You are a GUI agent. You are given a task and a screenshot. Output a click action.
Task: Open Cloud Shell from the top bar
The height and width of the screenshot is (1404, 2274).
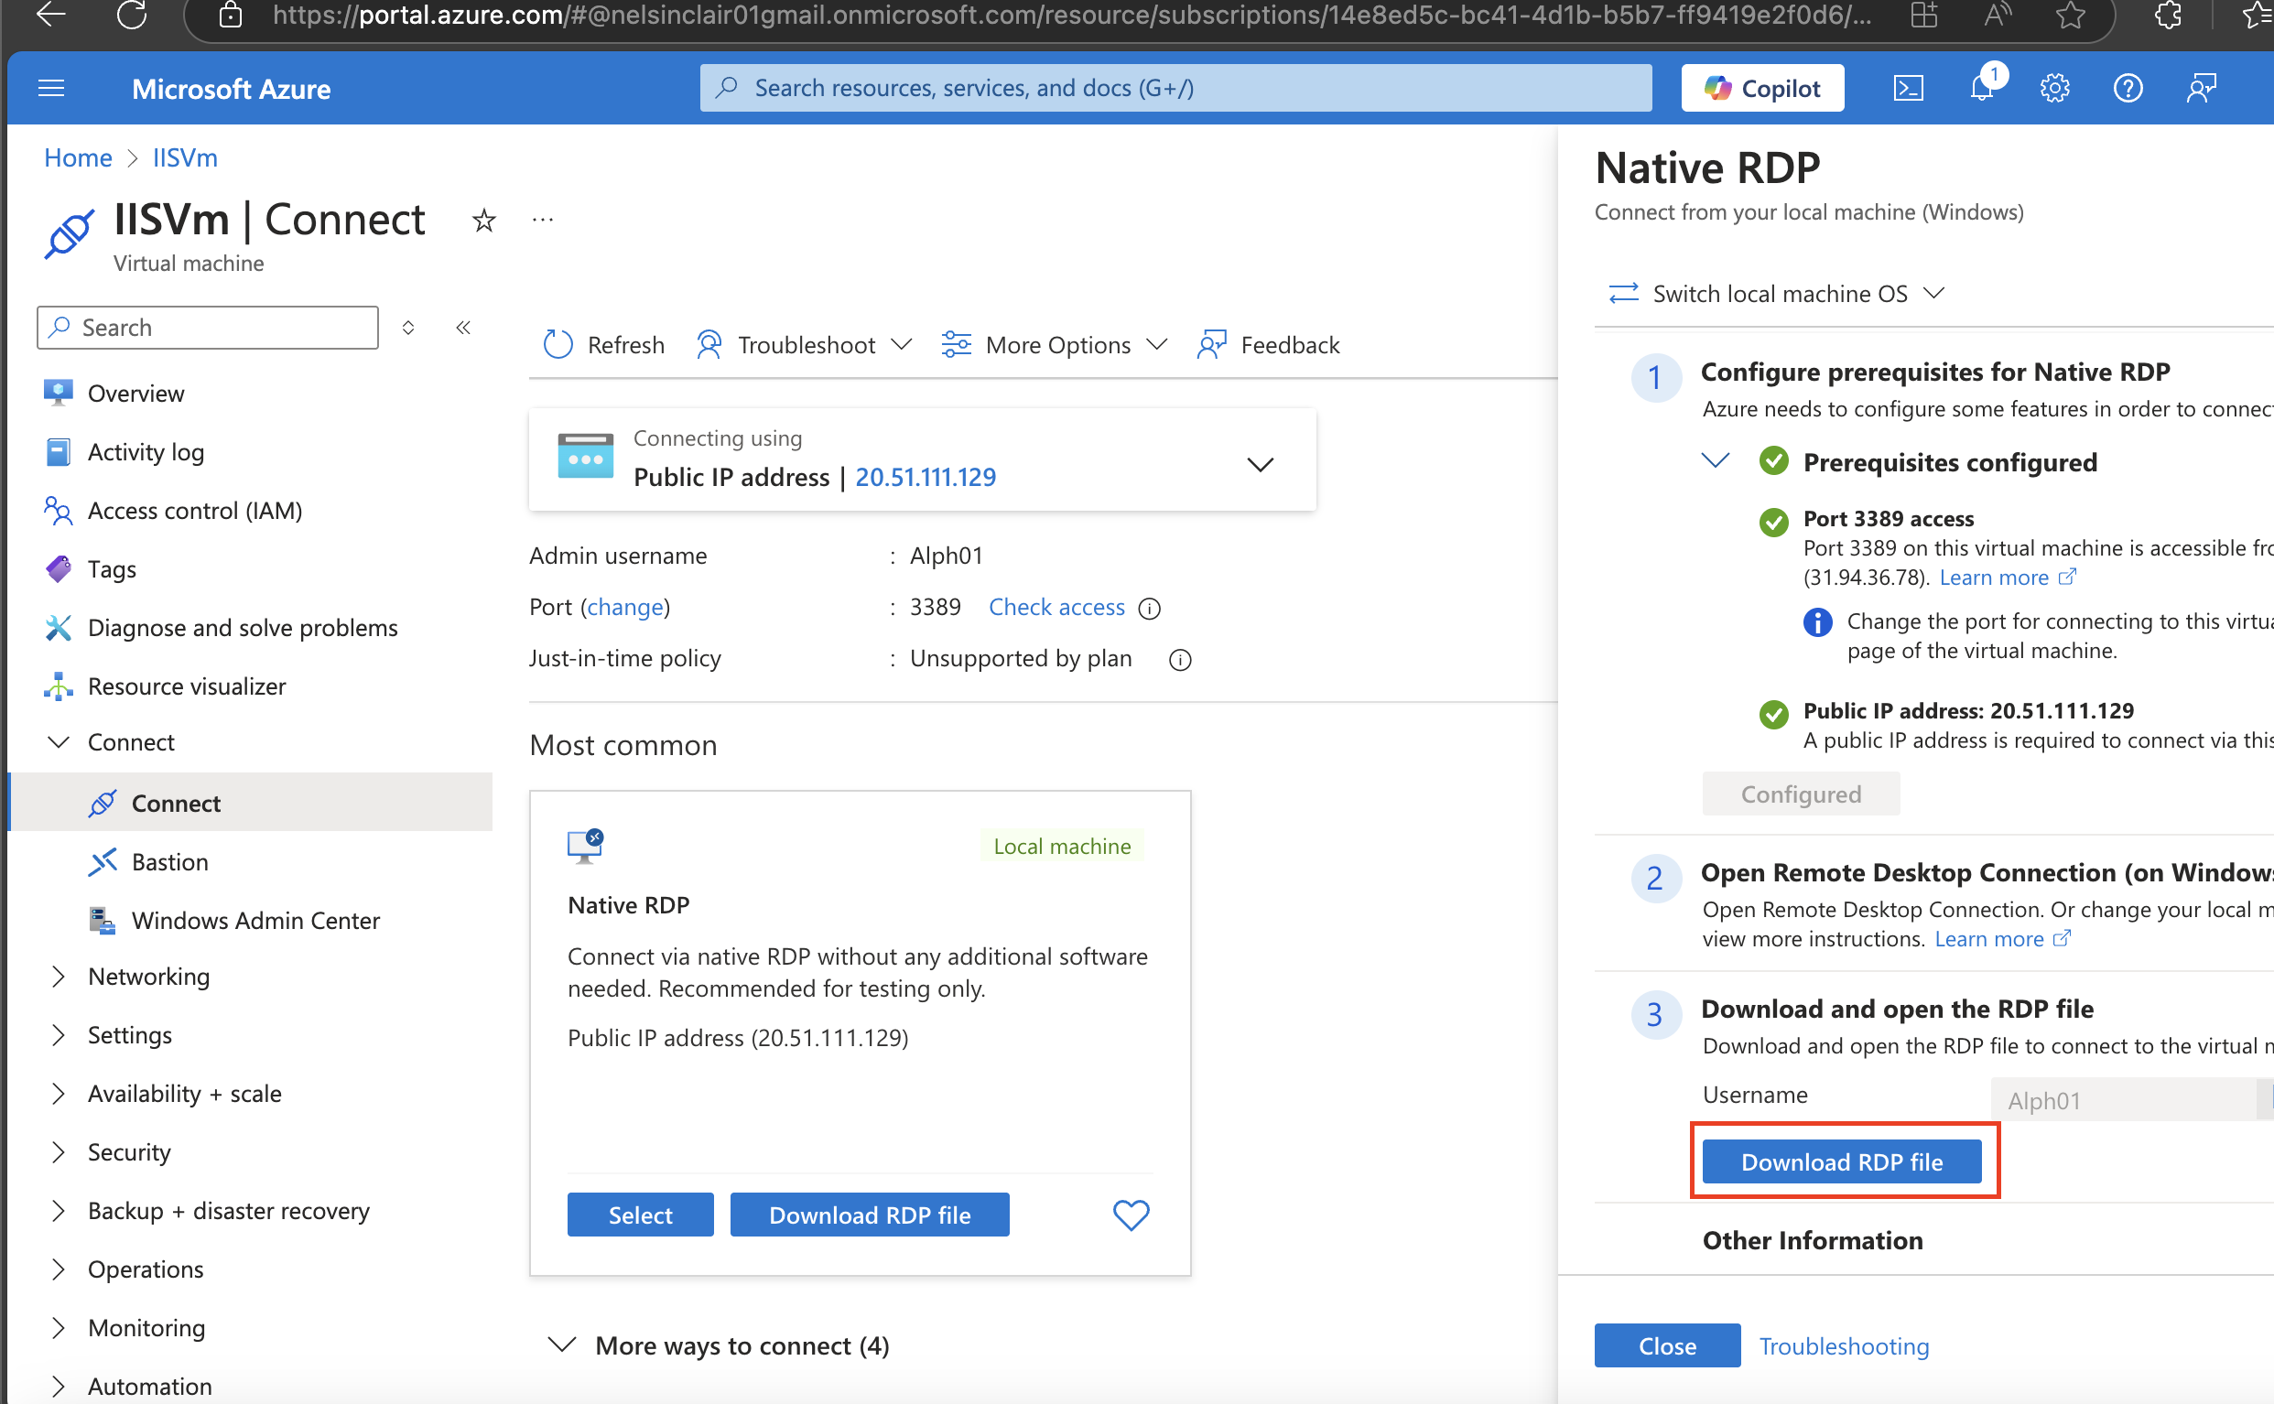coord(1908,89)
